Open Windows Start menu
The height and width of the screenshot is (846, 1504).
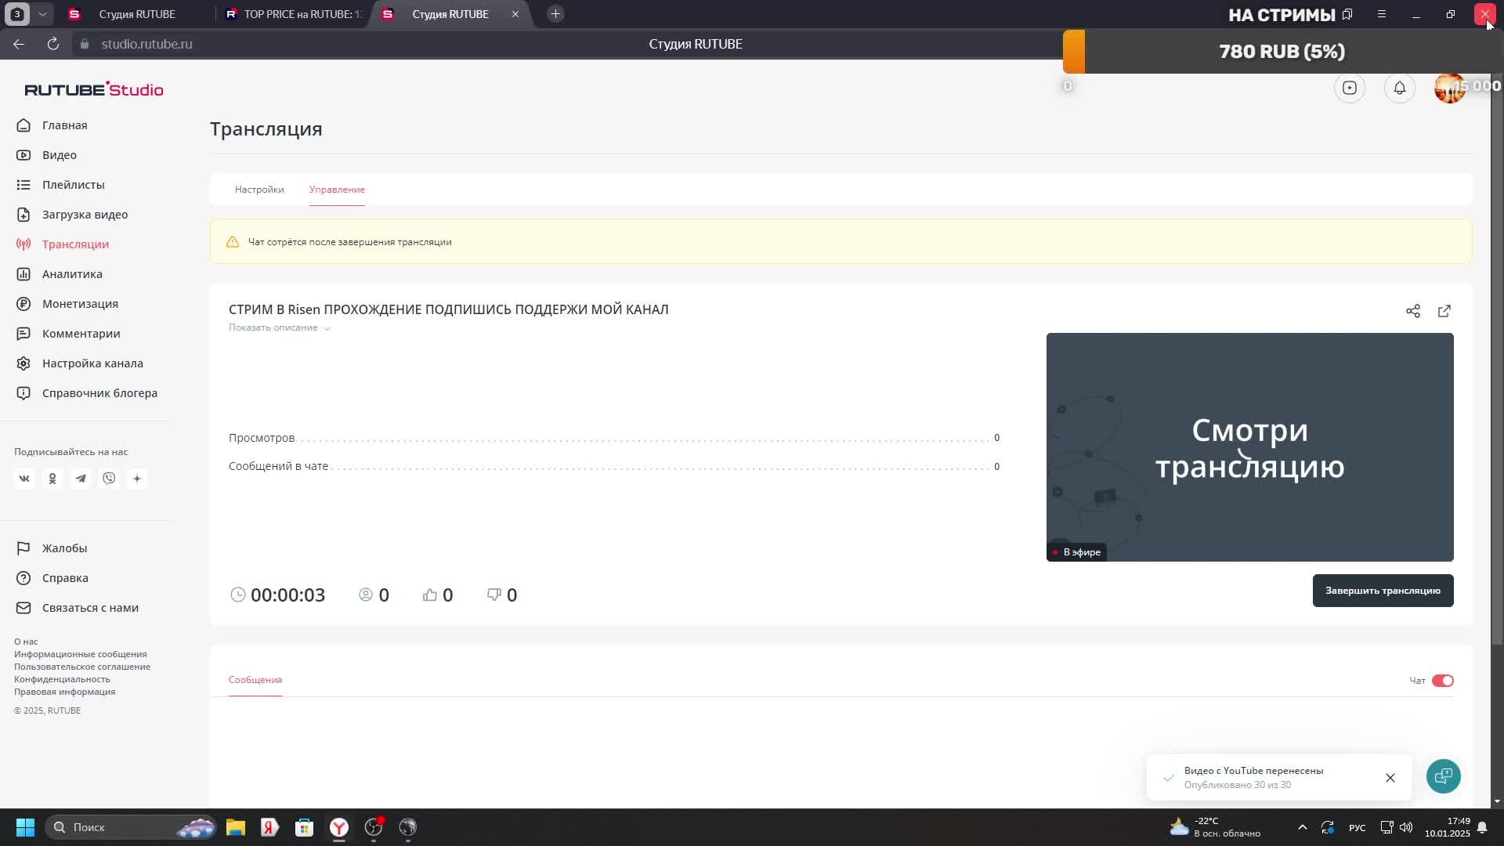[x=25, y=827]
